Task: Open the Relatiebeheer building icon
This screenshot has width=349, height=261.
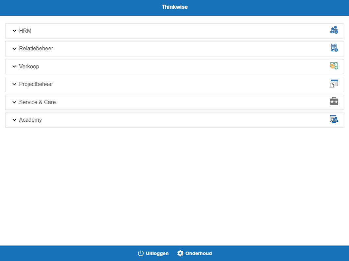Action: tap(334, 48)
